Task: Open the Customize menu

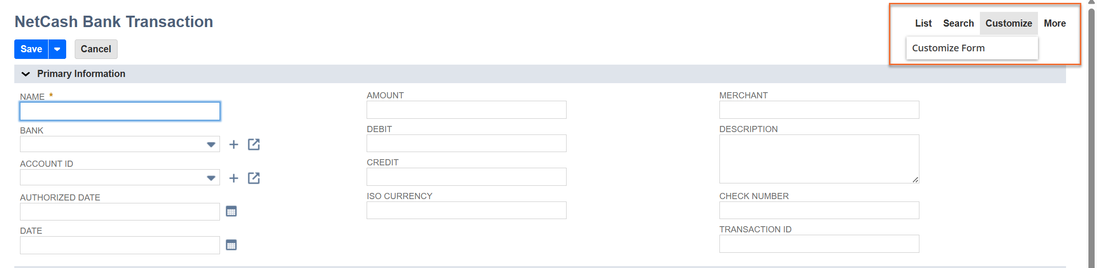Action: 1008,23
